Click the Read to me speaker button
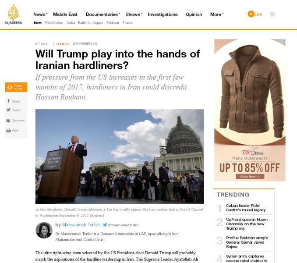 coord(16,87)
